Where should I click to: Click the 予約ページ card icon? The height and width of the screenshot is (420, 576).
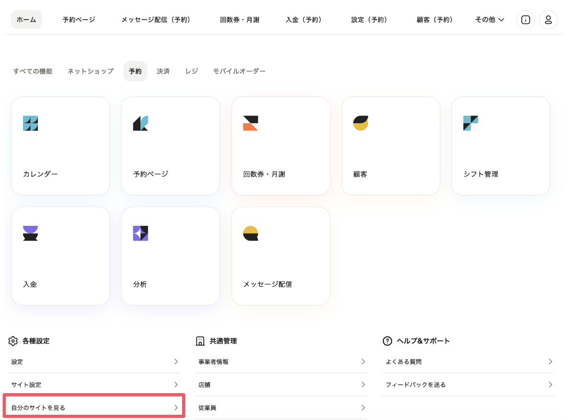(x=140, y=123)
